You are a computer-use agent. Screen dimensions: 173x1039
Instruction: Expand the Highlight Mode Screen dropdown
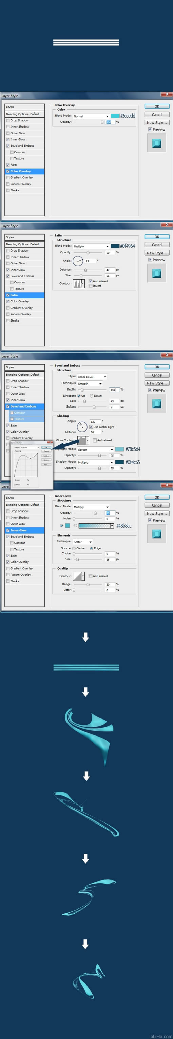(x=95, y=449)
